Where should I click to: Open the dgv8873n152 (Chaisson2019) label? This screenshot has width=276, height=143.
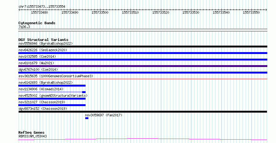pyautogui.click(x=43, y=109)
